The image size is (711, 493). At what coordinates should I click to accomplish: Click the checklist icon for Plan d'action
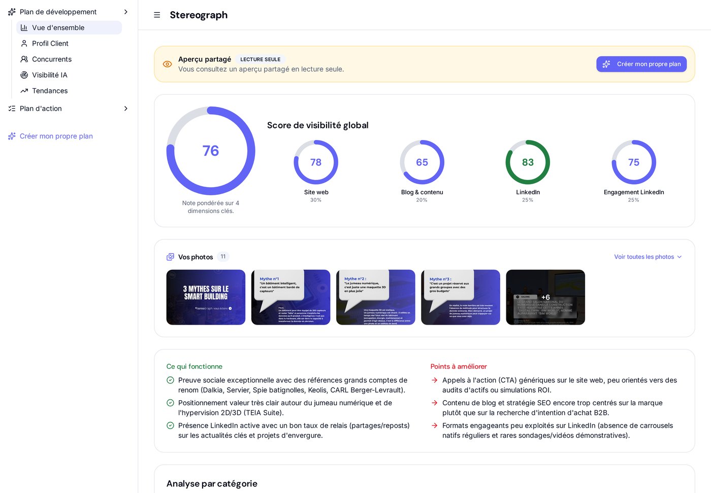pyautogui.click(x=12, y=108)
